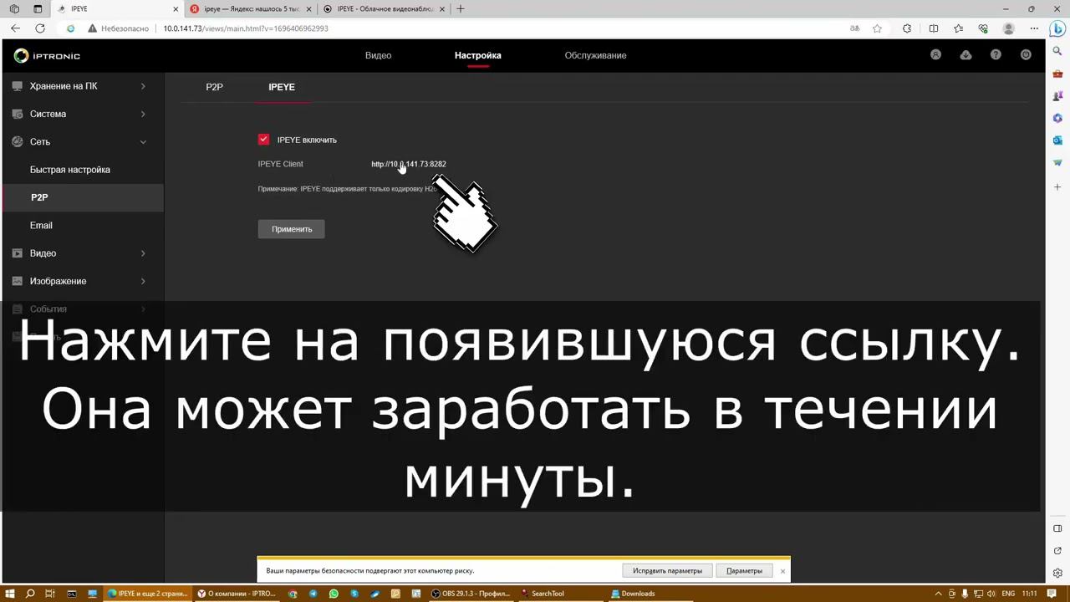Open the Bing chat sidebar icon
Viewport: 1070px width, 602px height.
[1057, 28]
